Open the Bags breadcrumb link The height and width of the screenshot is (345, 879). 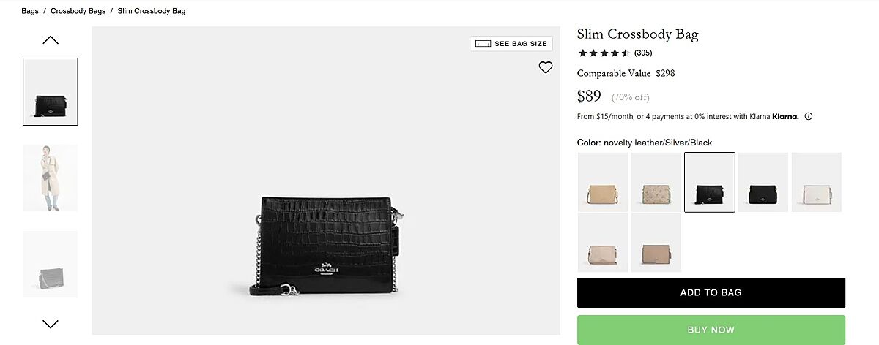tap(30, 11)
